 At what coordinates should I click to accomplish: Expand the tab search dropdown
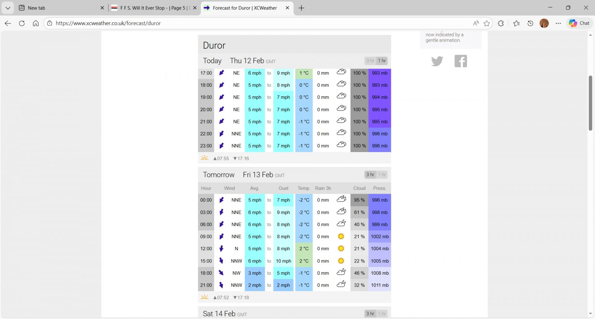click(x=8, y=8)
